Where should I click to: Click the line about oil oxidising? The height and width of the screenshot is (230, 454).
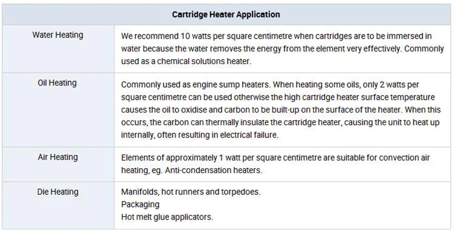[281, 110]
